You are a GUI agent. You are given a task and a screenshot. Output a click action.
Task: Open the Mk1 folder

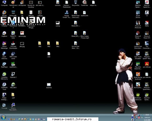point(40,44)
